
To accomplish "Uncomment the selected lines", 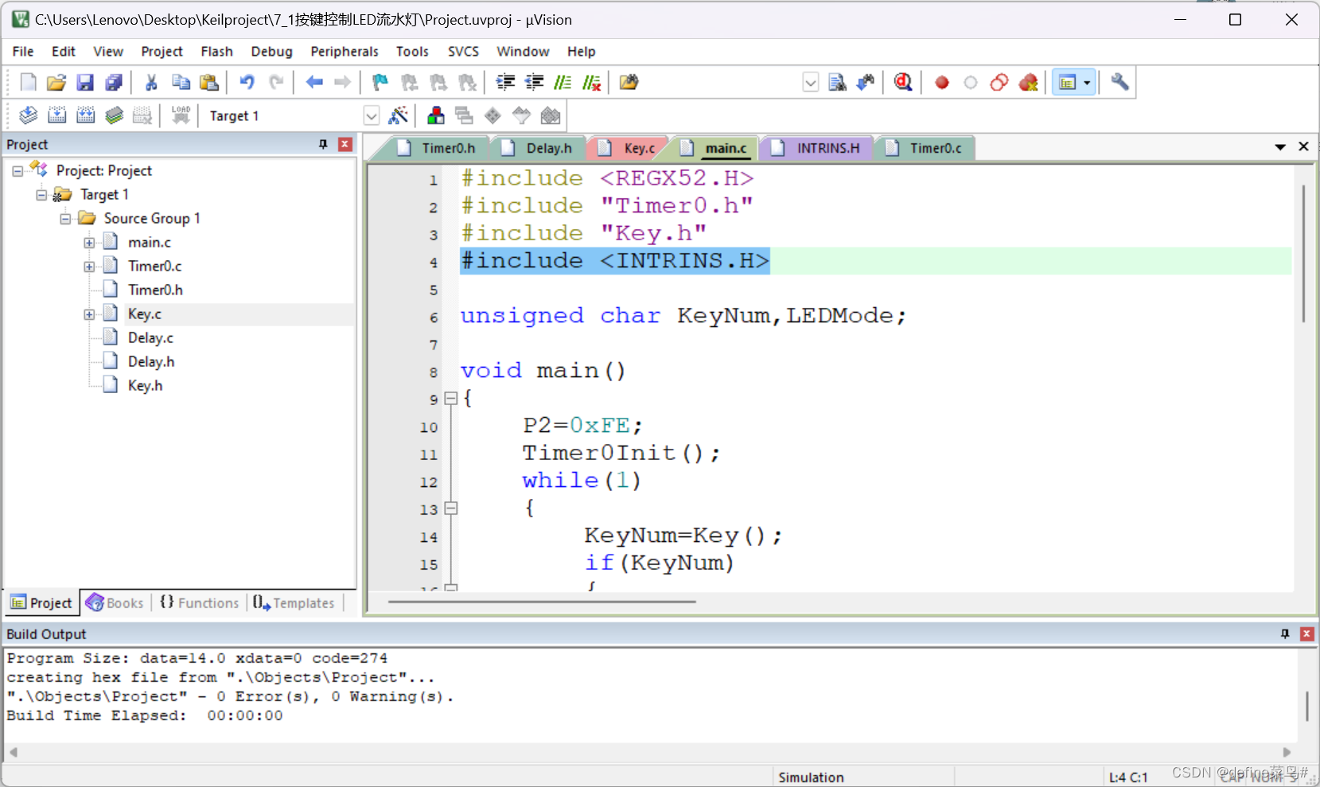I will (x=592, y=82).
